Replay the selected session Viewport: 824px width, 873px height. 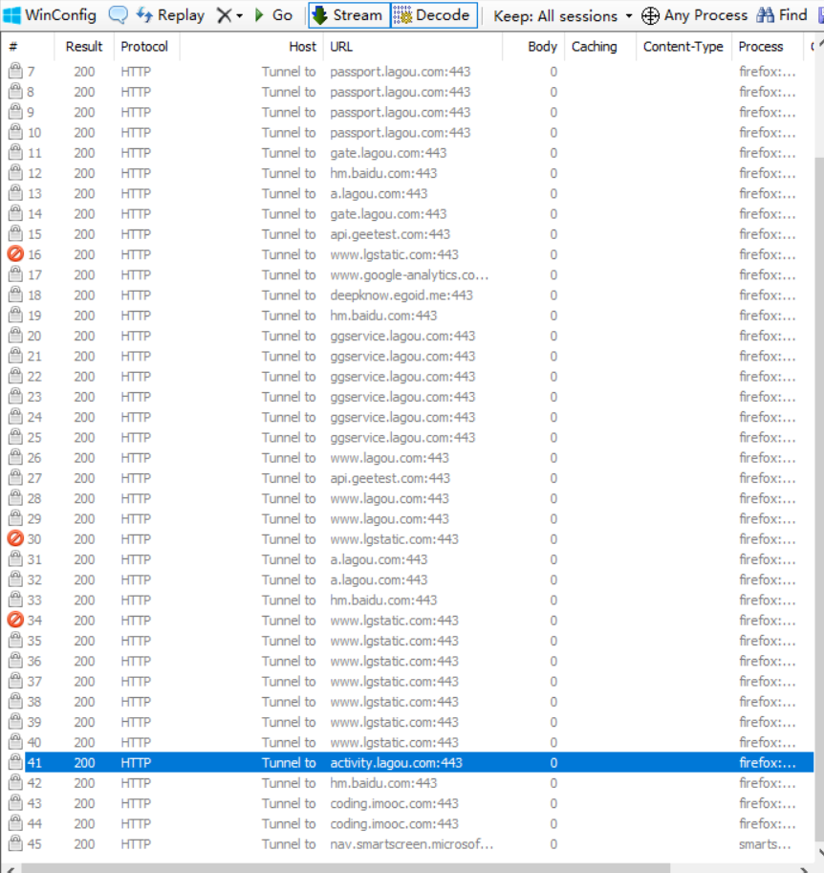click(170, 15)
